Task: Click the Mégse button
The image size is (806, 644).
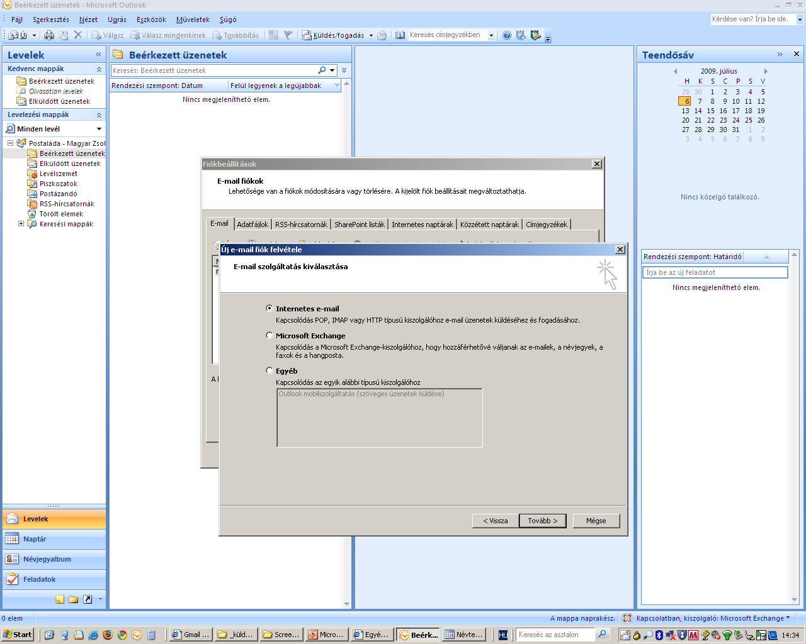Action: (596, 521)
